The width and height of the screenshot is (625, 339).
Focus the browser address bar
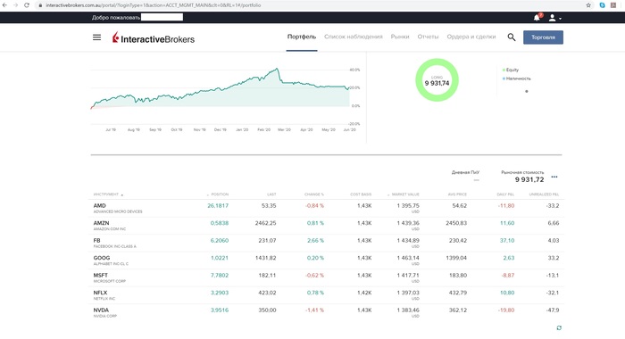311,5
